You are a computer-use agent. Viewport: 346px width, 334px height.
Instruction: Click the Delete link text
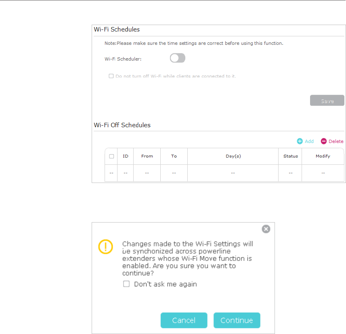336,141
